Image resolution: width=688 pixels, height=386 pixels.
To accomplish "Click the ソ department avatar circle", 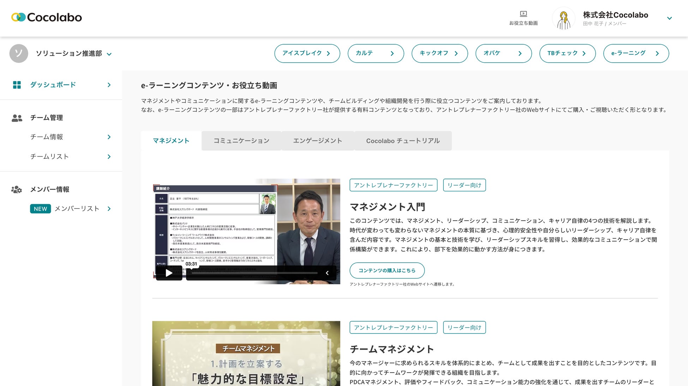I will (x=19, y=54).
